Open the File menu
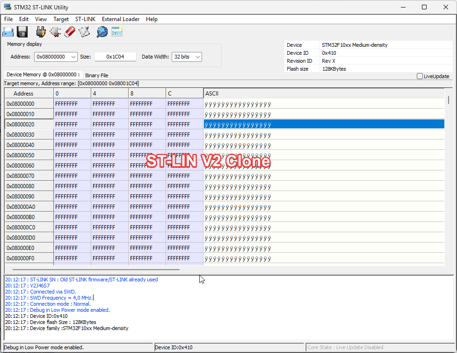Screen dimensions: 457x353 coord(8,19)
